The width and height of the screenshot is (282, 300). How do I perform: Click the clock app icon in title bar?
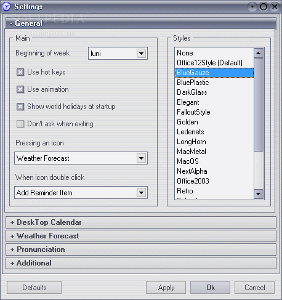click(6, 7)
